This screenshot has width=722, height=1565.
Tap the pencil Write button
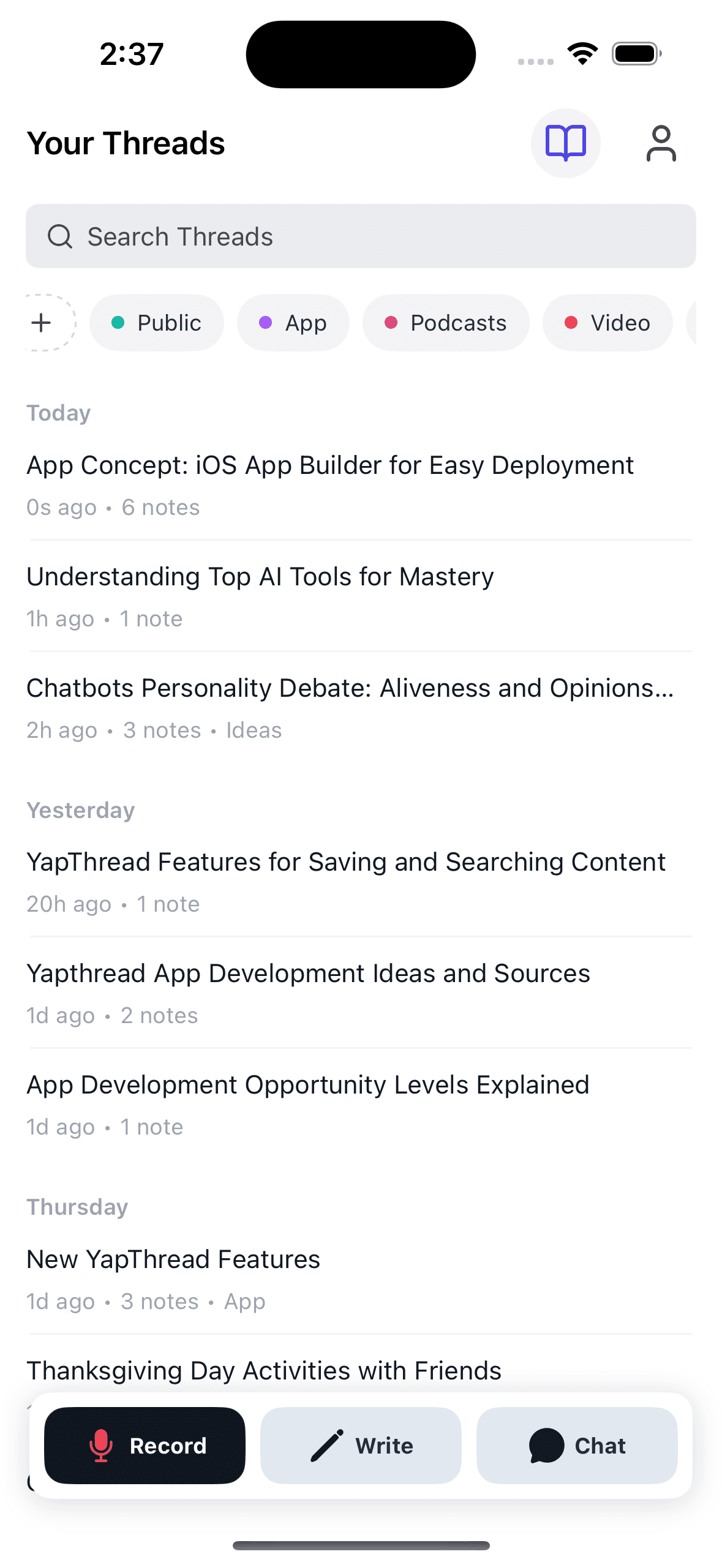click(361, 1445)
